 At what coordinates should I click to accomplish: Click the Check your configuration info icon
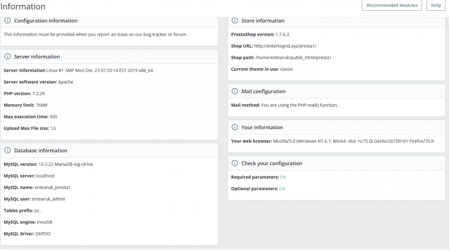[235, 163]
